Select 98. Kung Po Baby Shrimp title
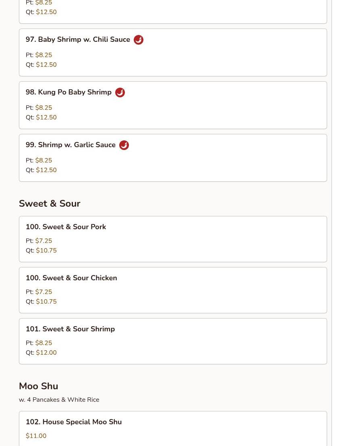Viewport: 340px width, 446px height. (x=68, y=92)
